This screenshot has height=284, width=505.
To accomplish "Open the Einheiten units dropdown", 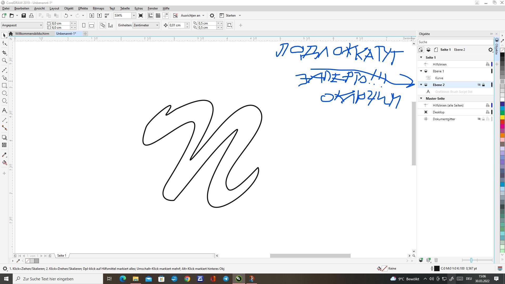I will (x=157, y=25).
